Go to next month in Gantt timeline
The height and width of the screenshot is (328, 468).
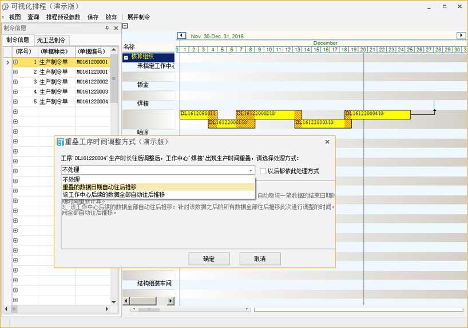461,35
